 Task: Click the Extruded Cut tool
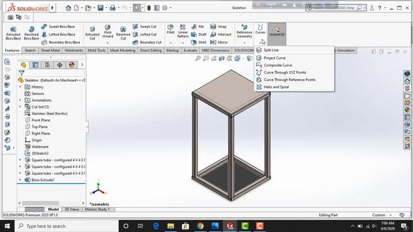pos(92,33)
